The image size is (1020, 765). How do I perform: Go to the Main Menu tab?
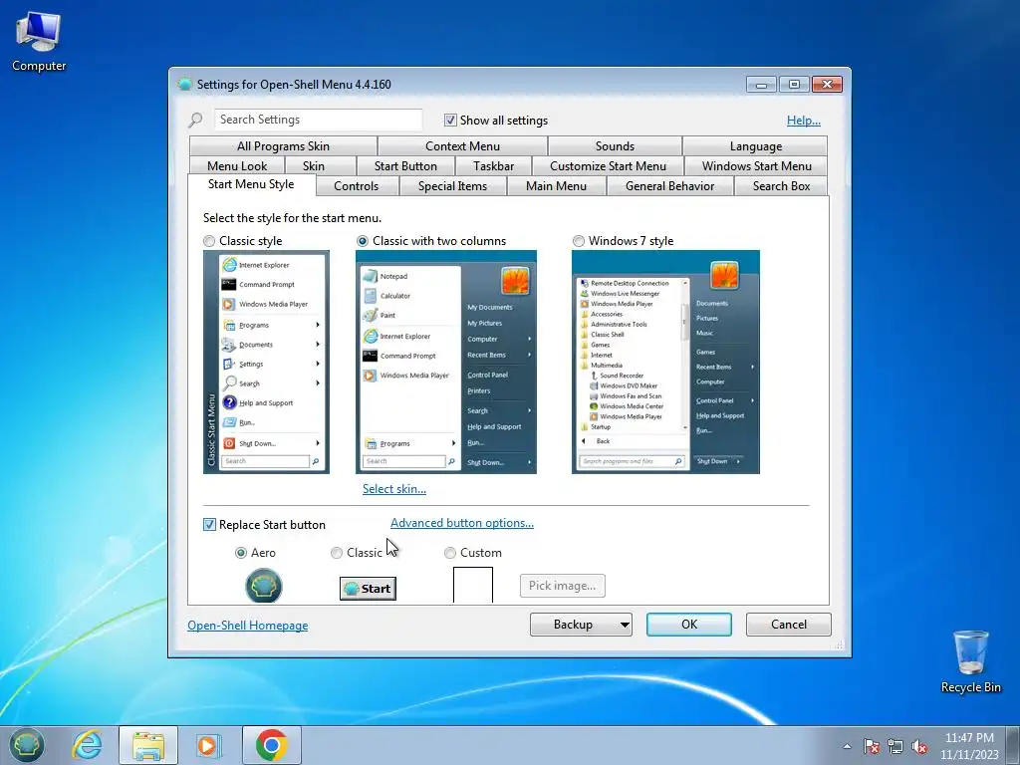tap(556, 186)
